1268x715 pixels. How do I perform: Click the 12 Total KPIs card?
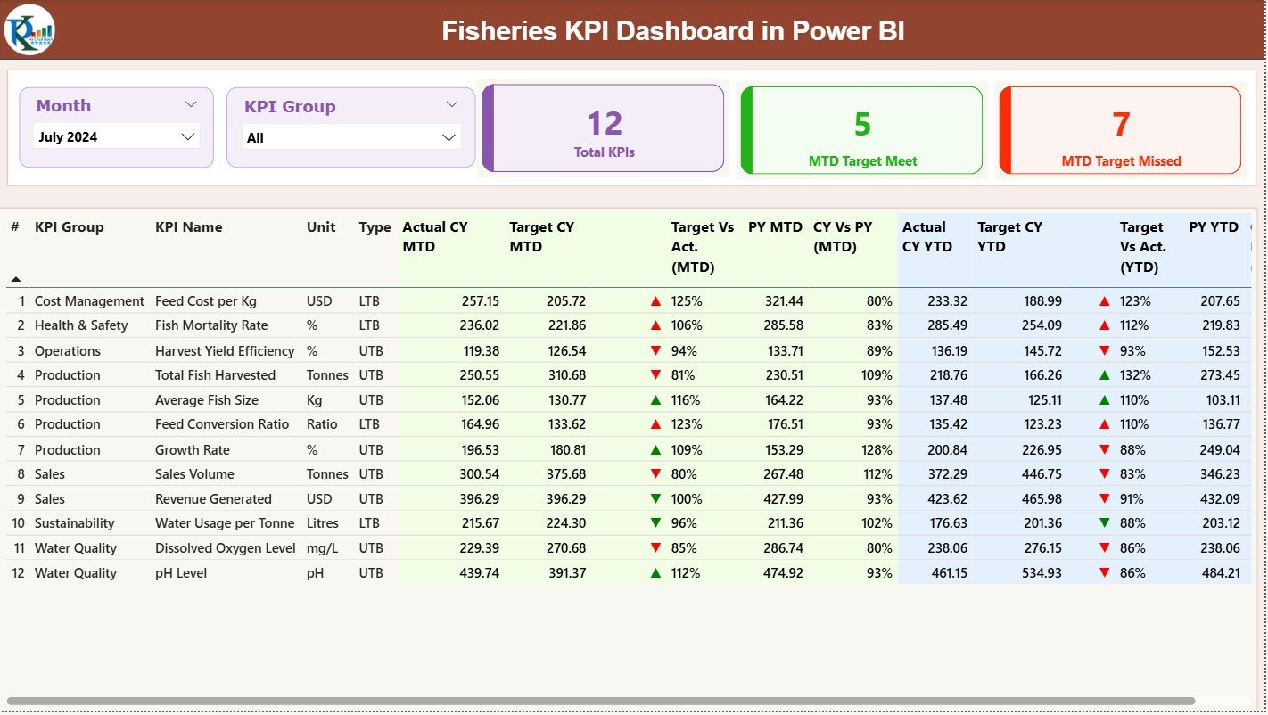pos(603,127)
